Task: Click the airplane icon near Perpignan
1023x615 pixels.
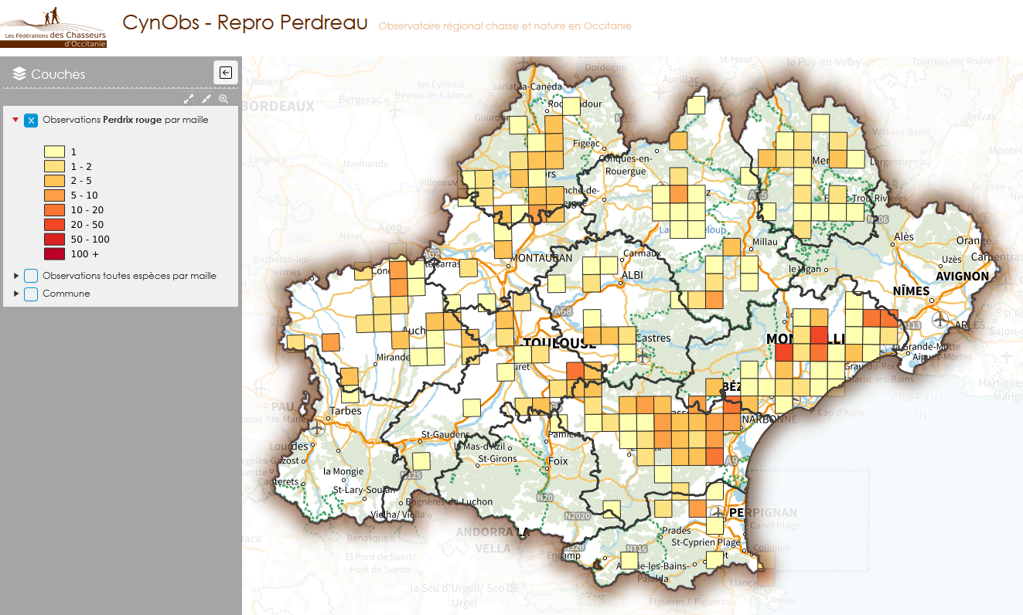Action: pyautogui.click(x=717, y=511)
